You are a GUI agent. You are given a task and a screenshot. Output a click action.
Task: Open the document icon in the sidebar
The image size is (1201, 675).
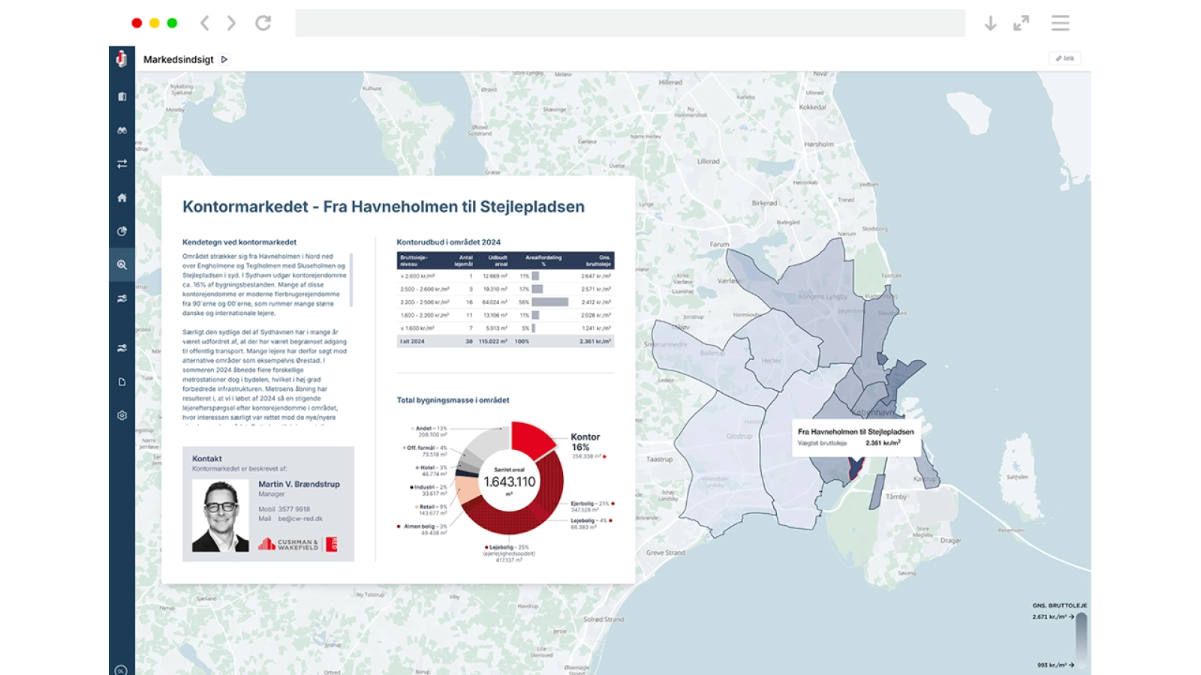(x=122, y=382)
